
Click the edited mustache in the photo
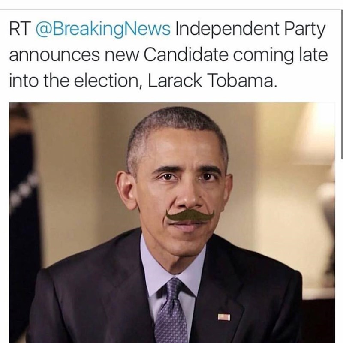click(x=190, y=216)
